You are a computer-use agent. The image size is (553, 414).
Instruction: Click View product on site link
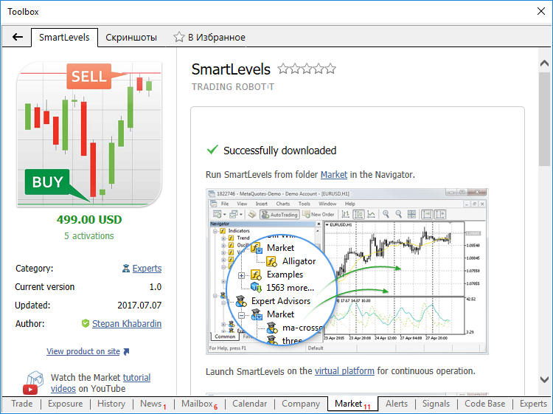(83, 351)
